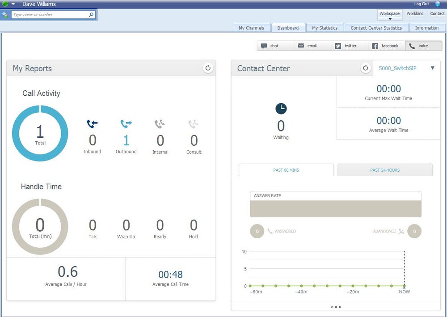Refresh the Contact Center panel
This screenshot has height=317, width=447.
366,68
